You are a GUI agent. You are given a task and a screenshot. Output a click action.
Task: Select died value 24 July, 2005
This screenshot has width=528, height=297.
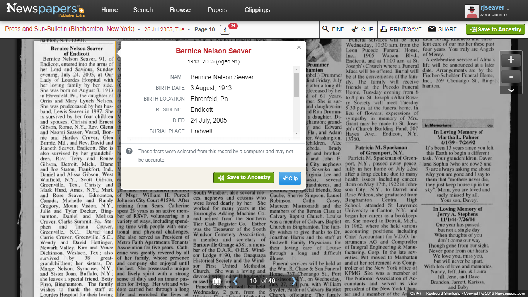pos(209,120)
